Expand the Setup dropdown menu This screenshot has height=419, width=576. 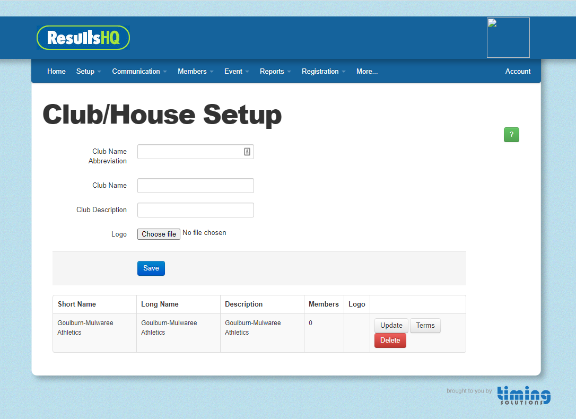(89, 71)
